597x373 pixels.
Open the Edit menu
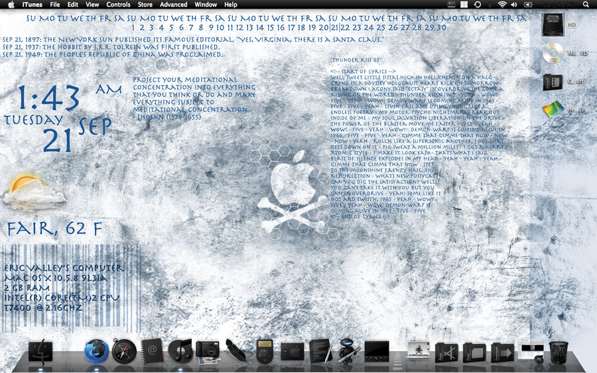pos(73,5)
